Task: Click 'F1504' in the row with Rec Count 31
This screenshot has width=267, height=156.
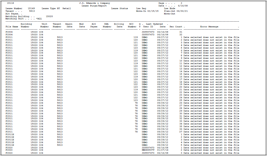Action: [x=9, y=32]
